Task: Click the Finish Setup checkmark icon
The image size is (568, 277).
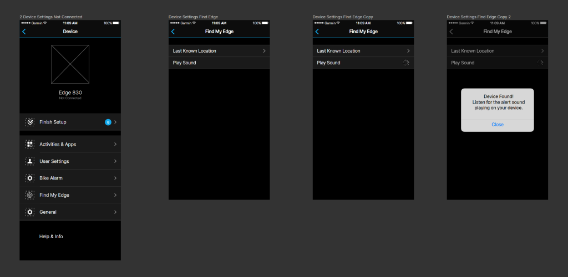Action: click(x=30, y=122)
